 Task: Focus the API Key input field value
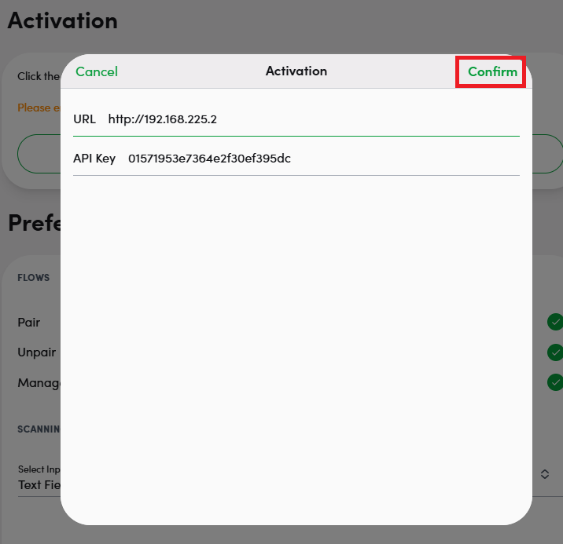(209, 159)
